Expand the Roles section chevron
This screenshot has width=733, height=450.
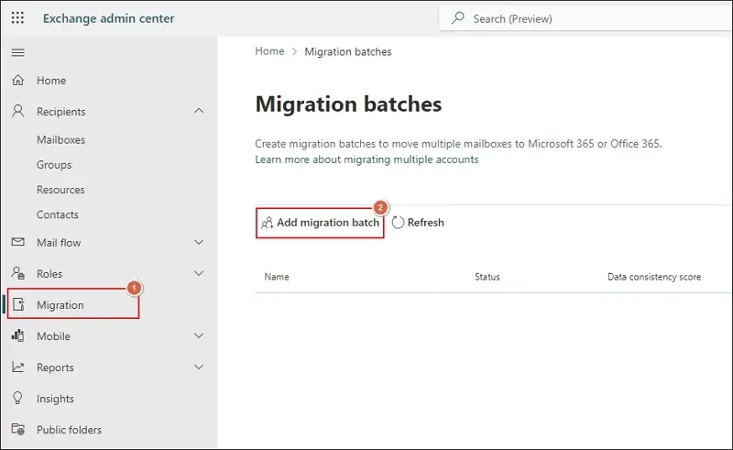pos(199,273)
